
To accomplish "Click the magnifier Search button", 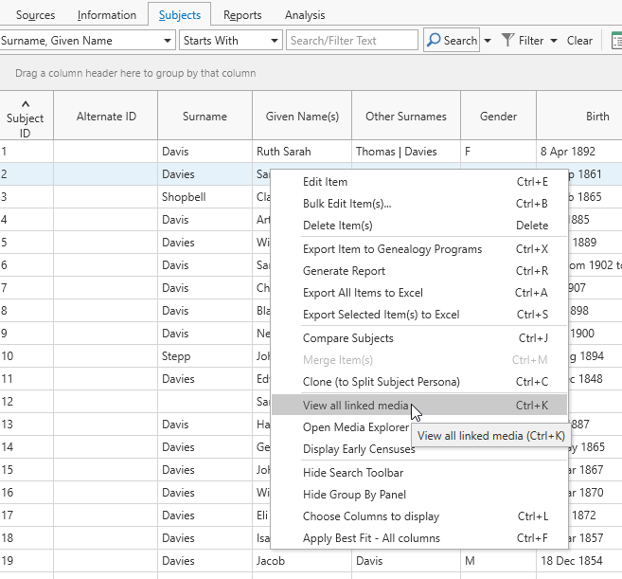I will tap(451, 41).
